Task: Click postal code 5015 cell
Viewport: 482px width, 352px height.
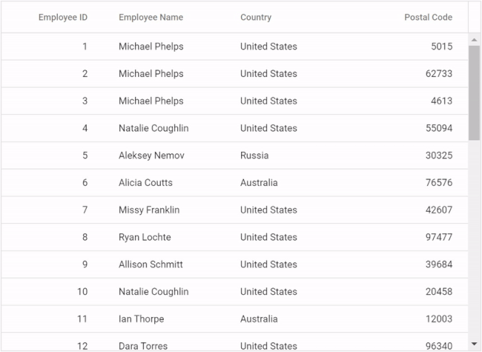Action: tap(442, 47)
